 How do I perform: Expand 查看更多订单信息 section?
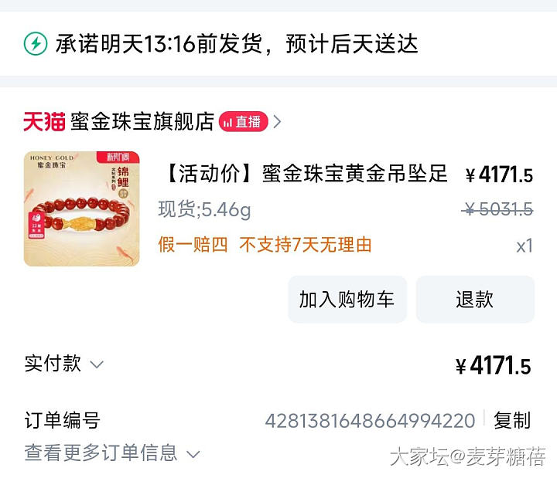(112, 453)
